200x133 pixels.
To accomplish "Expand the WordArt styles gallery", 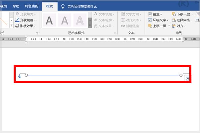I will point(90,26).
